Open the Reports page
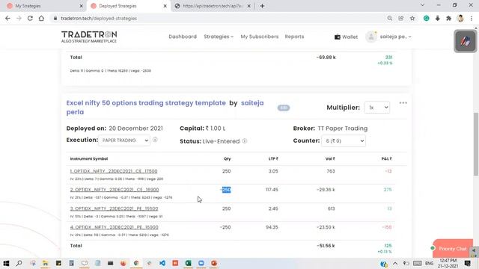This screenshot has height=269, width=479. (294, 37)
